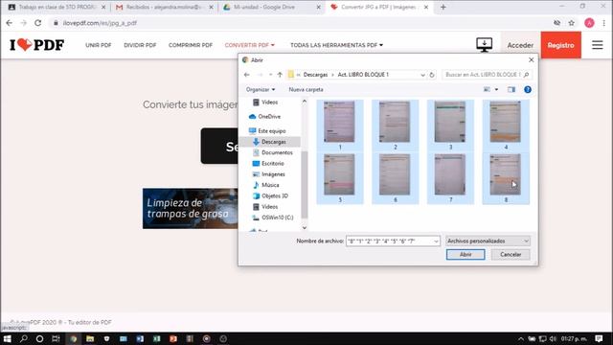Click DIVIDIR PDF menu item

[140, 45]
